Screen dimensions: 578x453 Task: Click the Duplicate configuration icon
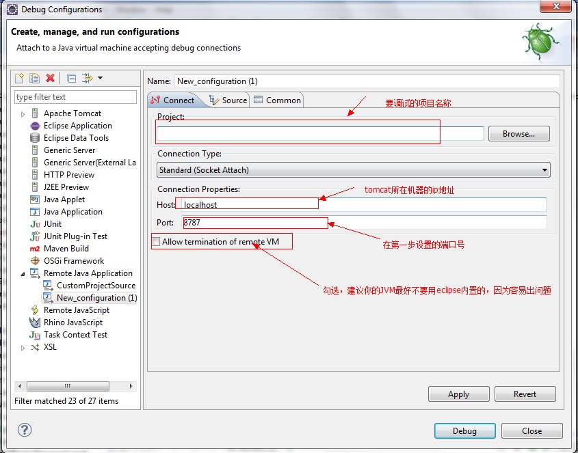[x=34, y=79]
